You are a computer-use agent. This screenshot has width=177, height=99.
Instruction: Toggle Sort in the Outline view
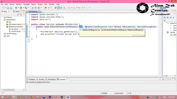click(165, 18)
